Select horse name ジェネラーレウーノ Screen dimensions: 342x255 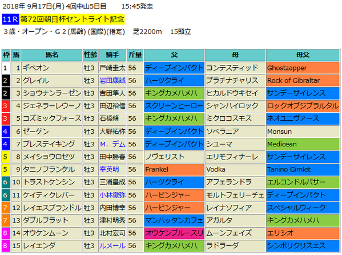52,106
